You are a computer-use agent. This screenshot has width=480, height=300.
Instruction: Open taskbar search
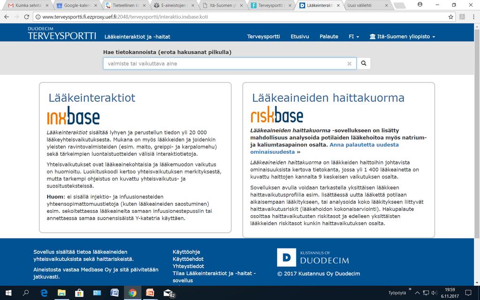(26, 293)
